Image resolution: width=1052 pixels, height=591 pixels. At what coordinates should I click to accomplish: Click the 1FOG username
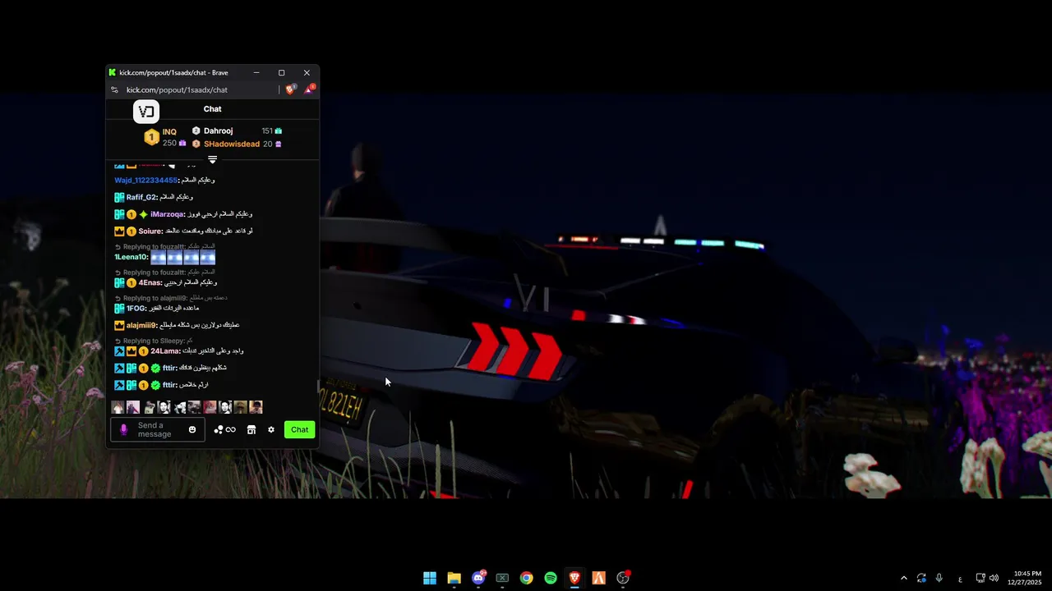coord(136,309)
